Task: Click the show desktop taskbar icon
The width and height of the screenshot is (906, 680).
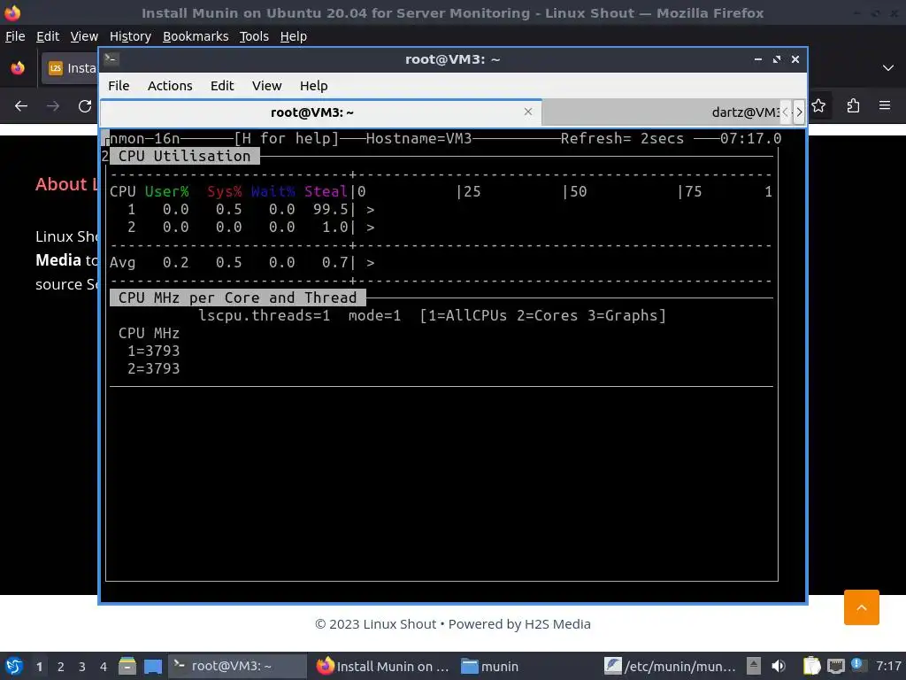Action: [153, 666]
